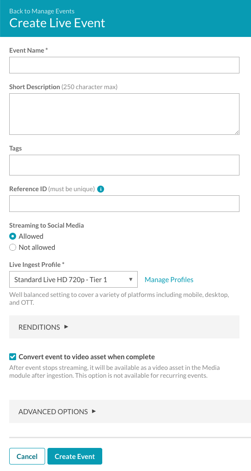Go back to Manage Events
251x471 pixels.
[42, 11]
